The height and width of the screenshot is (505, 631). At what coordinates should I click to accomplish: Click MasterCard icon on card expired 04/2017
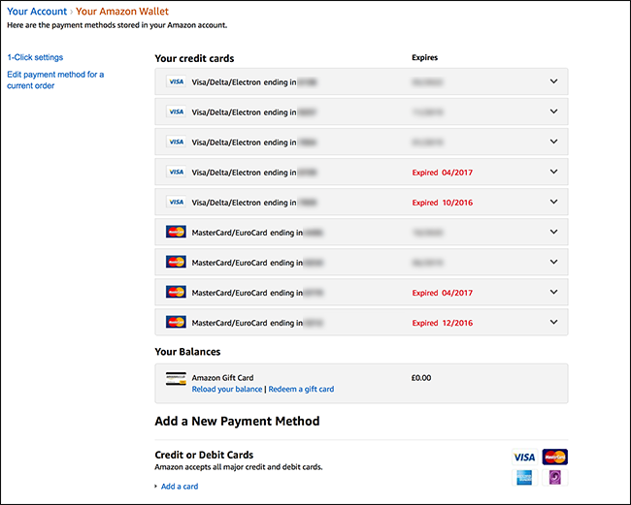176,293
